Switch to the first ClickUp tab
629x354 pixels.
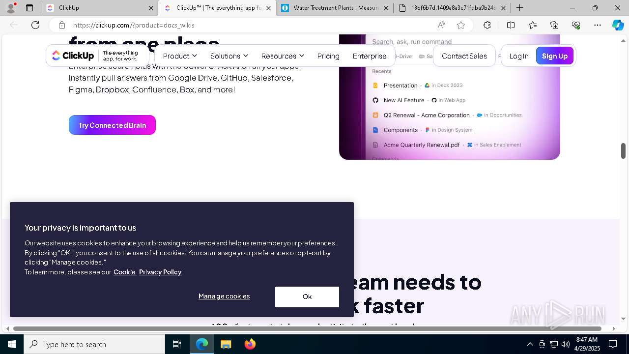coord(100,8)
